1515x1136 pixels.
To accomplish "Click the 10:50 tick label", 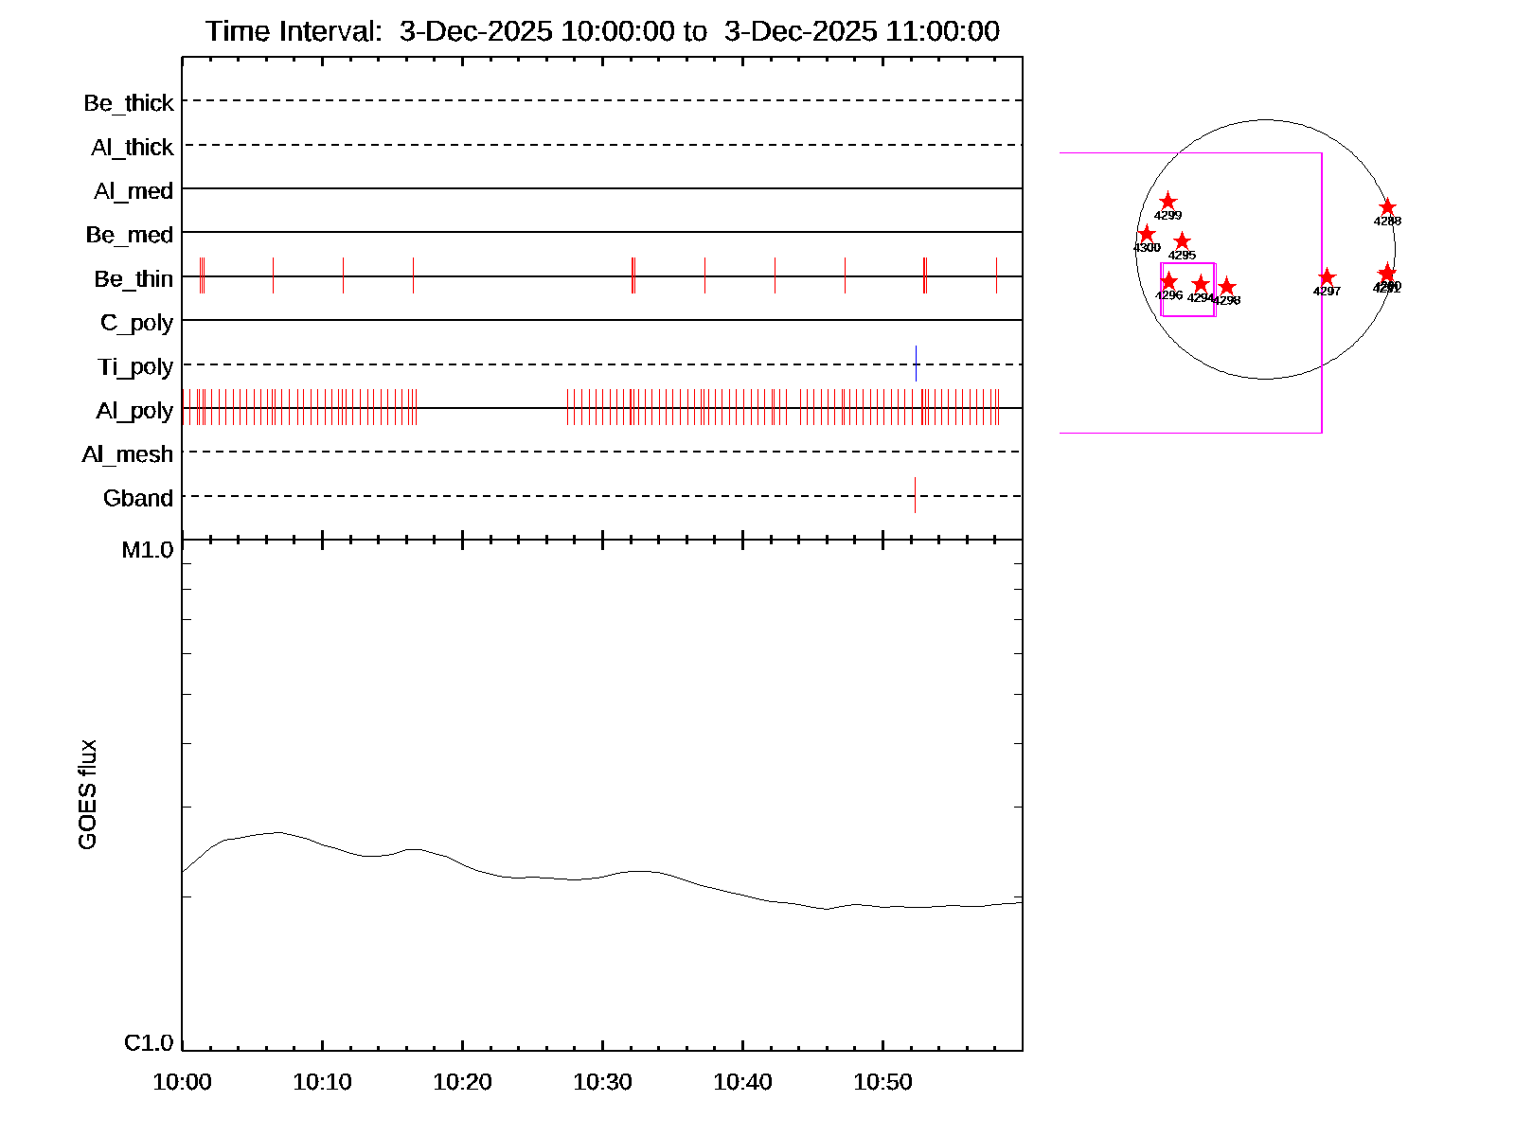I will pos(882,1082).
